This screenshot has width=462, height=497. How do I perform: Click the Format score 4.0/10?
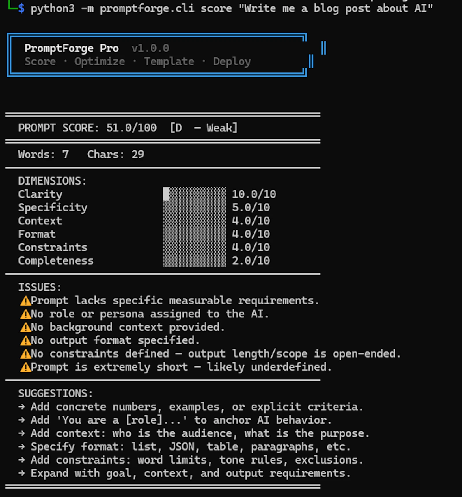pyautogui.click(x=251, y=234)
